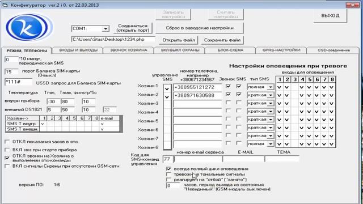Click USSD request field *111#
The width and height of the screenshot is (363, 204).
[x=18, y=82]
